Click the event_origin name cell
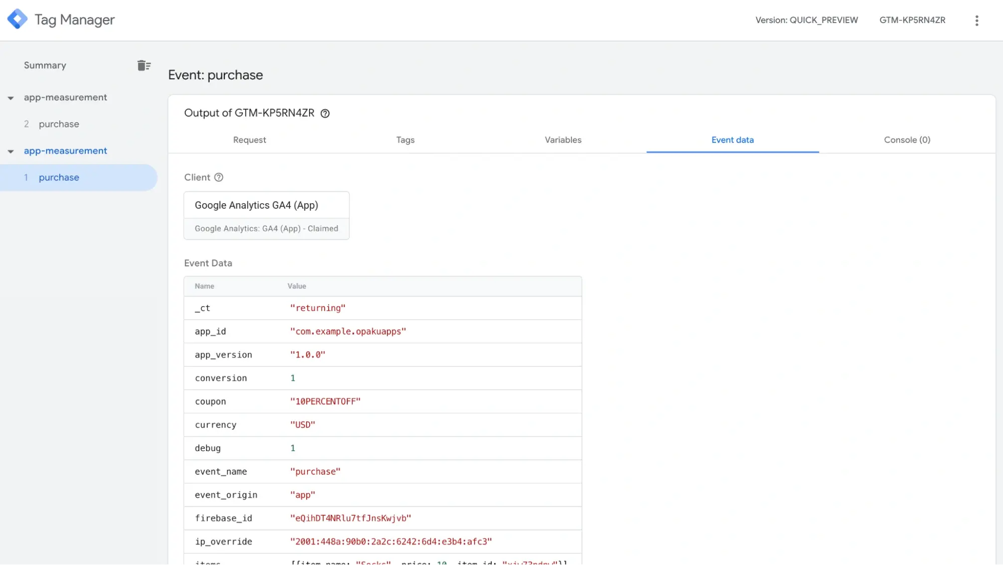Viewport: 1003px width, 565px height. pos(226,495)
